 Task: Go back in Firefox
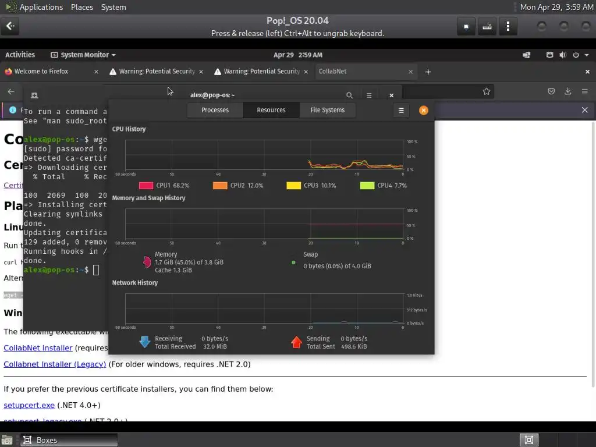pyautogui.click(x=11, y=91)
